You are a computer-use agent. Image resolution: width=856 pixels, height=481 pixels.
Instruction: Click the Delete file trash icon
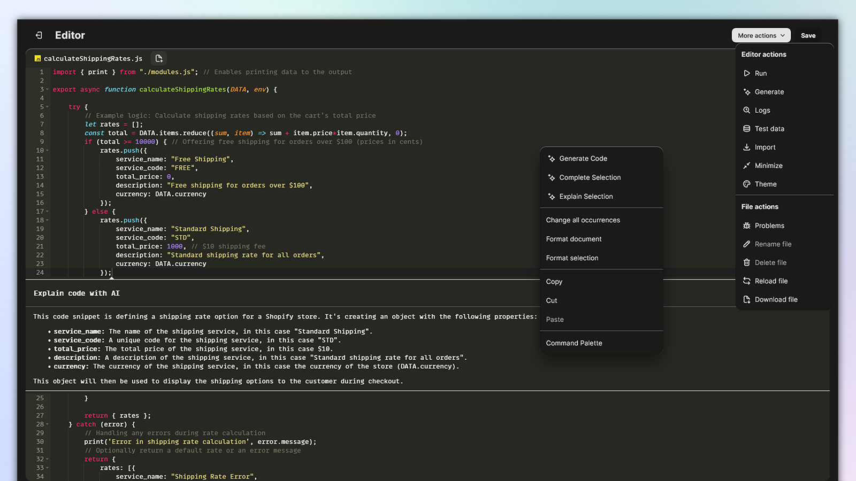tap(747, 262)
